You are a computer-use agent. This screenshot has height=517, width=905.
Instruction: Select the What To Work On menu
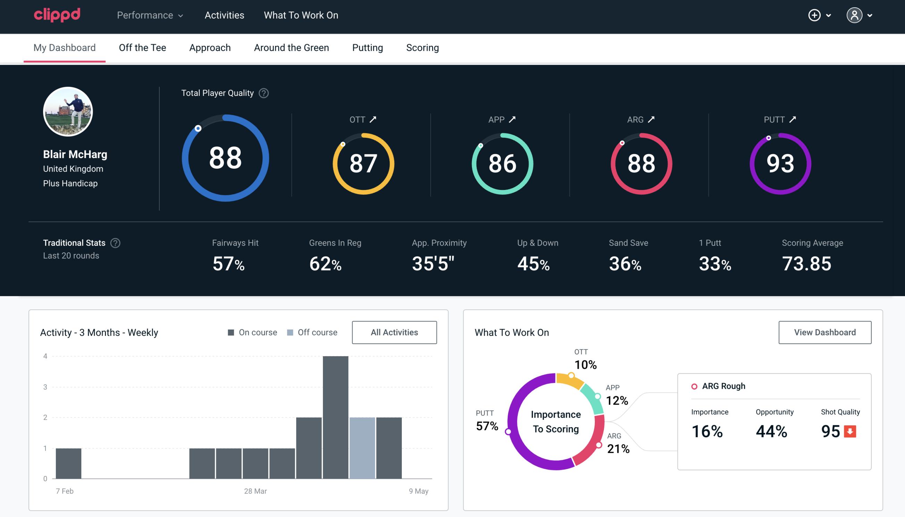pos(301,16)
